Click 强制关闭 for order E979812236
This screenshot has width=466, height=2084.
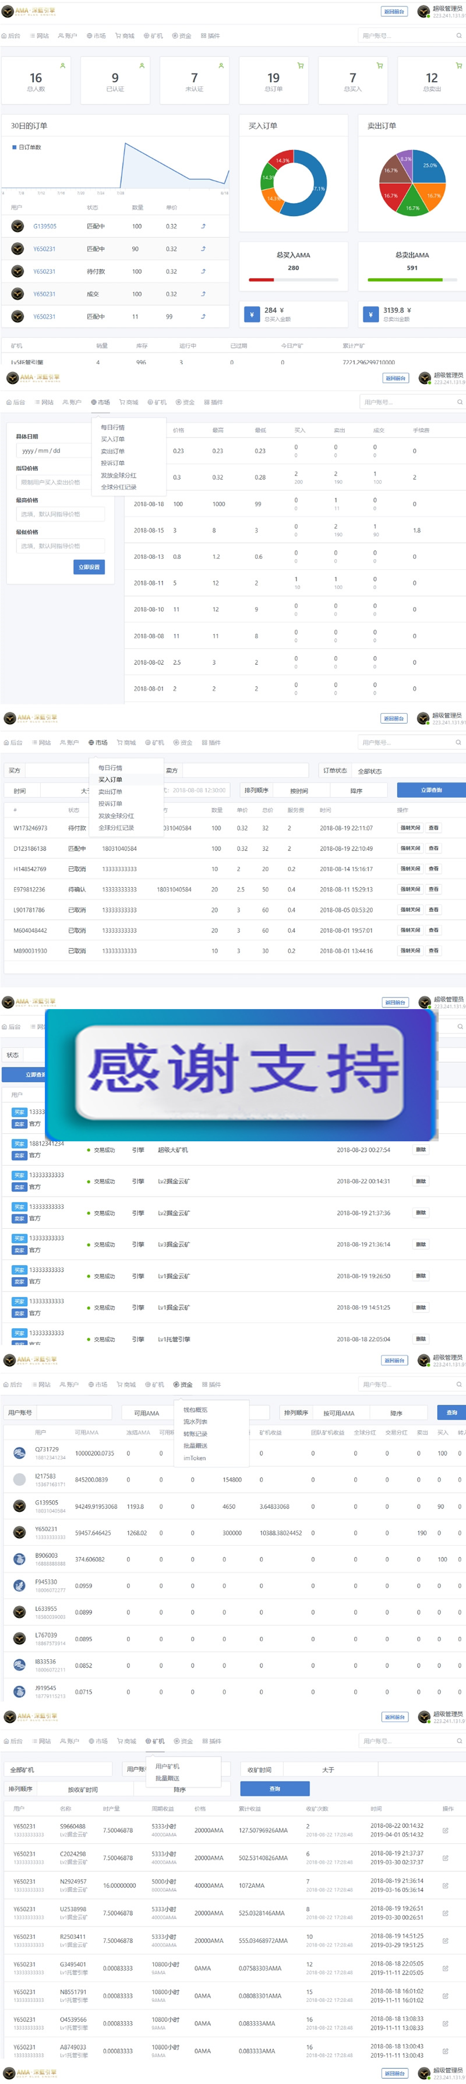pos(410,889)
